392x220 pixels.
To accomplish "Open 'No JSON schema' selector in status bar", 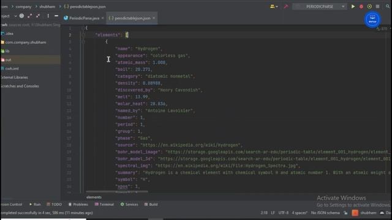I will click(325, 213).
